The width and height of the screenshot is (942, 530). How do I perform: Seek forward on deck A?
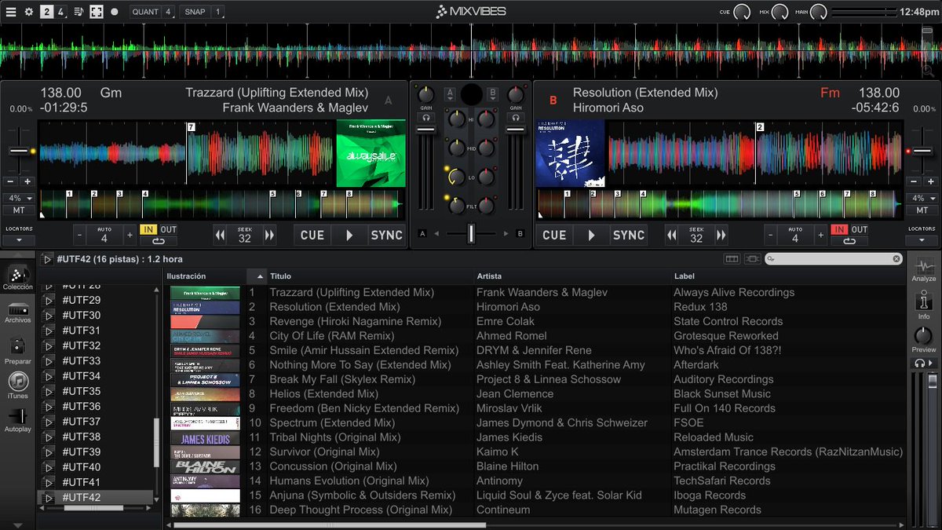pyautogui.click(x=269, y=235)
